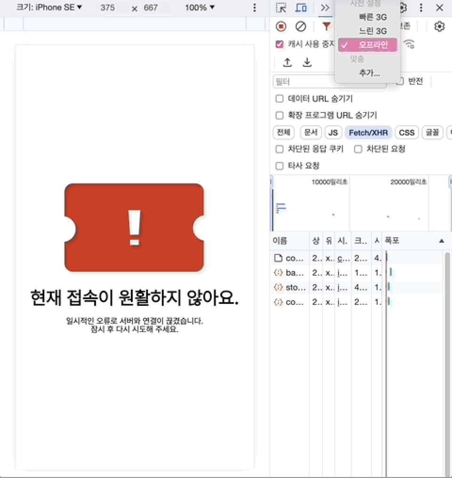The image size is (452, 478).
Task: Stop network recording with the red record icon
Action: 281,26
